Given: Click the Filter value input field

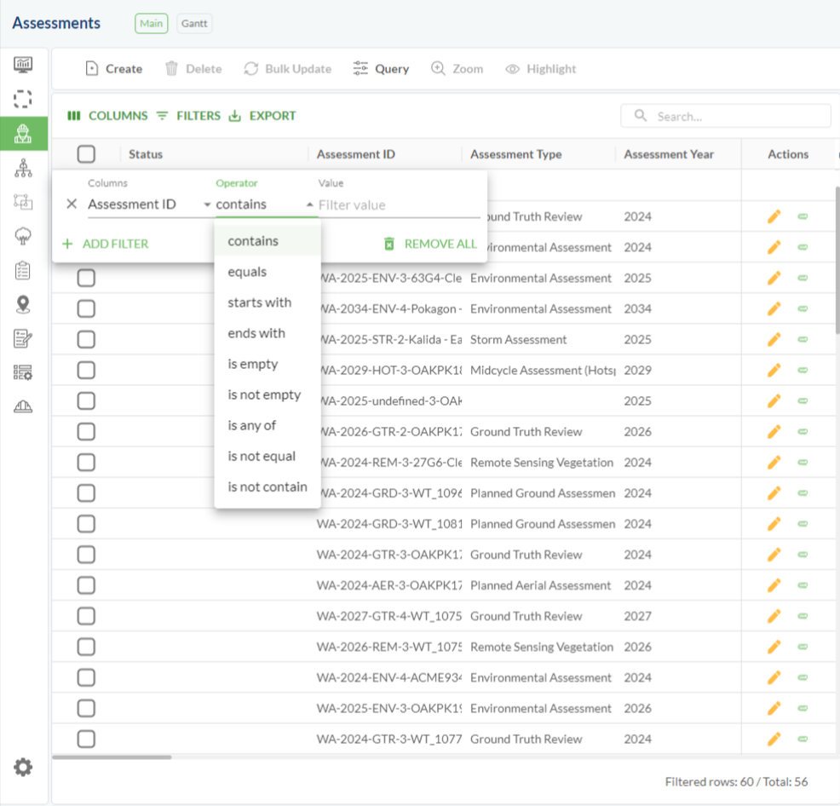Looking at the screenshot, I should (396, 204).
